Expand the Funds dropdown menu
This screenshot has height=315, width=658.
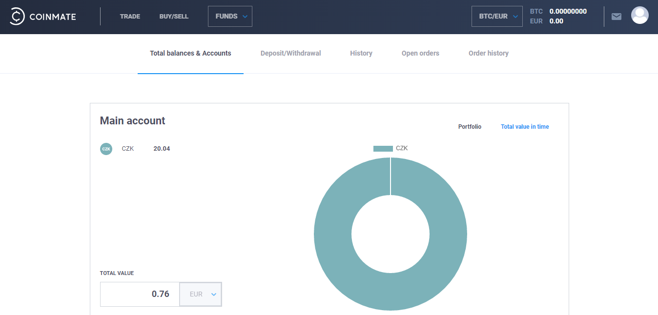230,17
